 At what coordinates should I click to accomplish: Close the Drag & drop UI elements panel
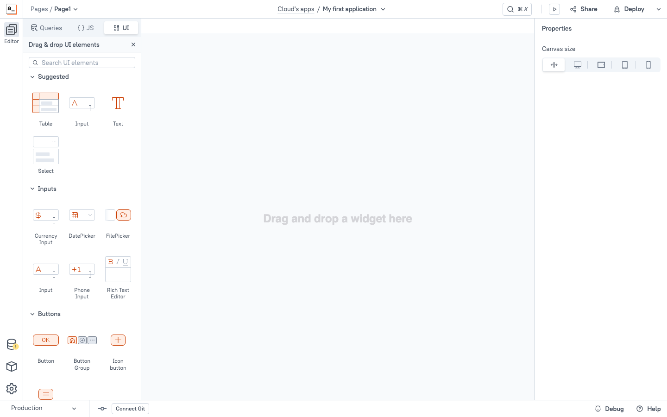coord(133,44)
